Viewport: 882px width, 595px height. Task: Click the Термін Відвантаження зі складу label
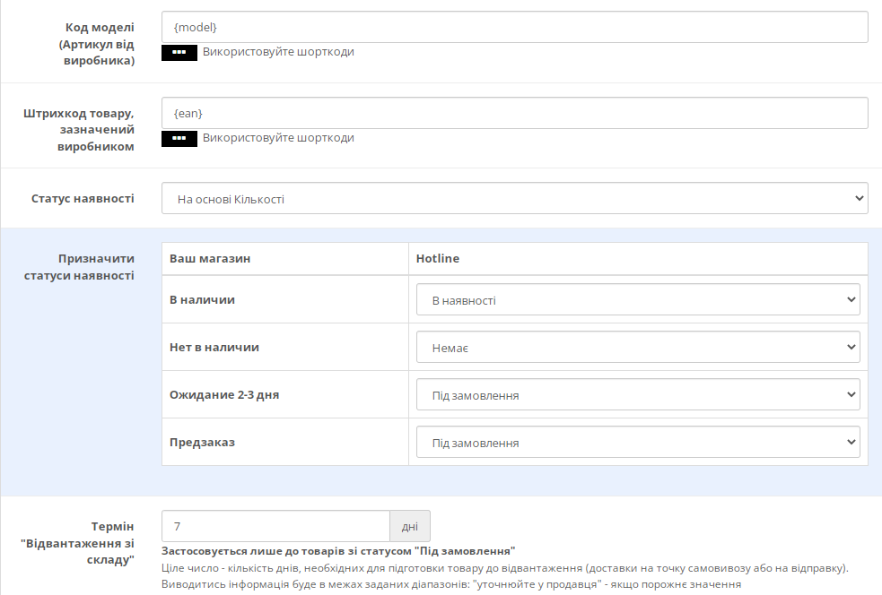(78, 543)
